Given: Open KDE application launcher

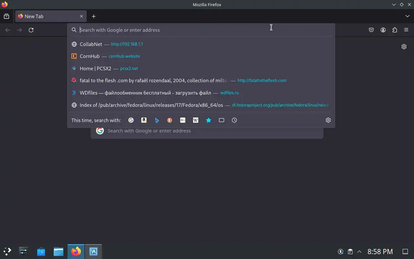Looking at the screenshot, I should (7, 251).
